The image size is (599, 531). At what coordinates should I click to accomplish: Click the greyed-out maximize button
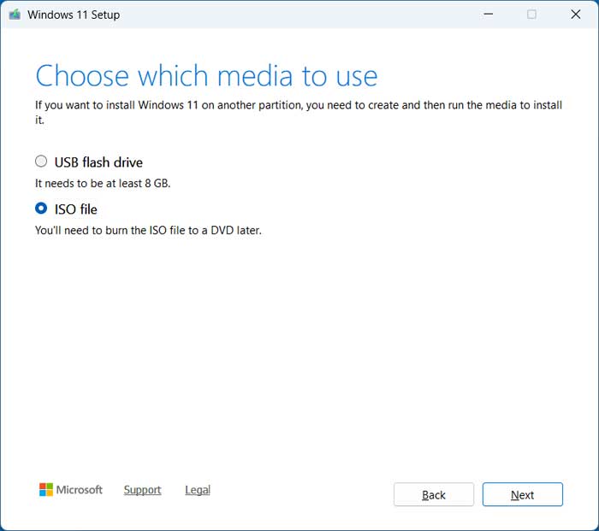531,15
